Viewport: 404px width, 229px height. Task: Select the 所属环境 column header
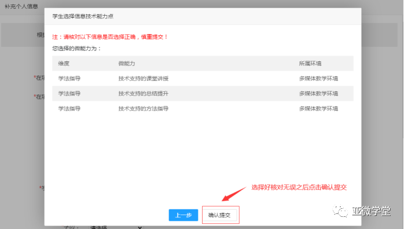click(310, 64)
